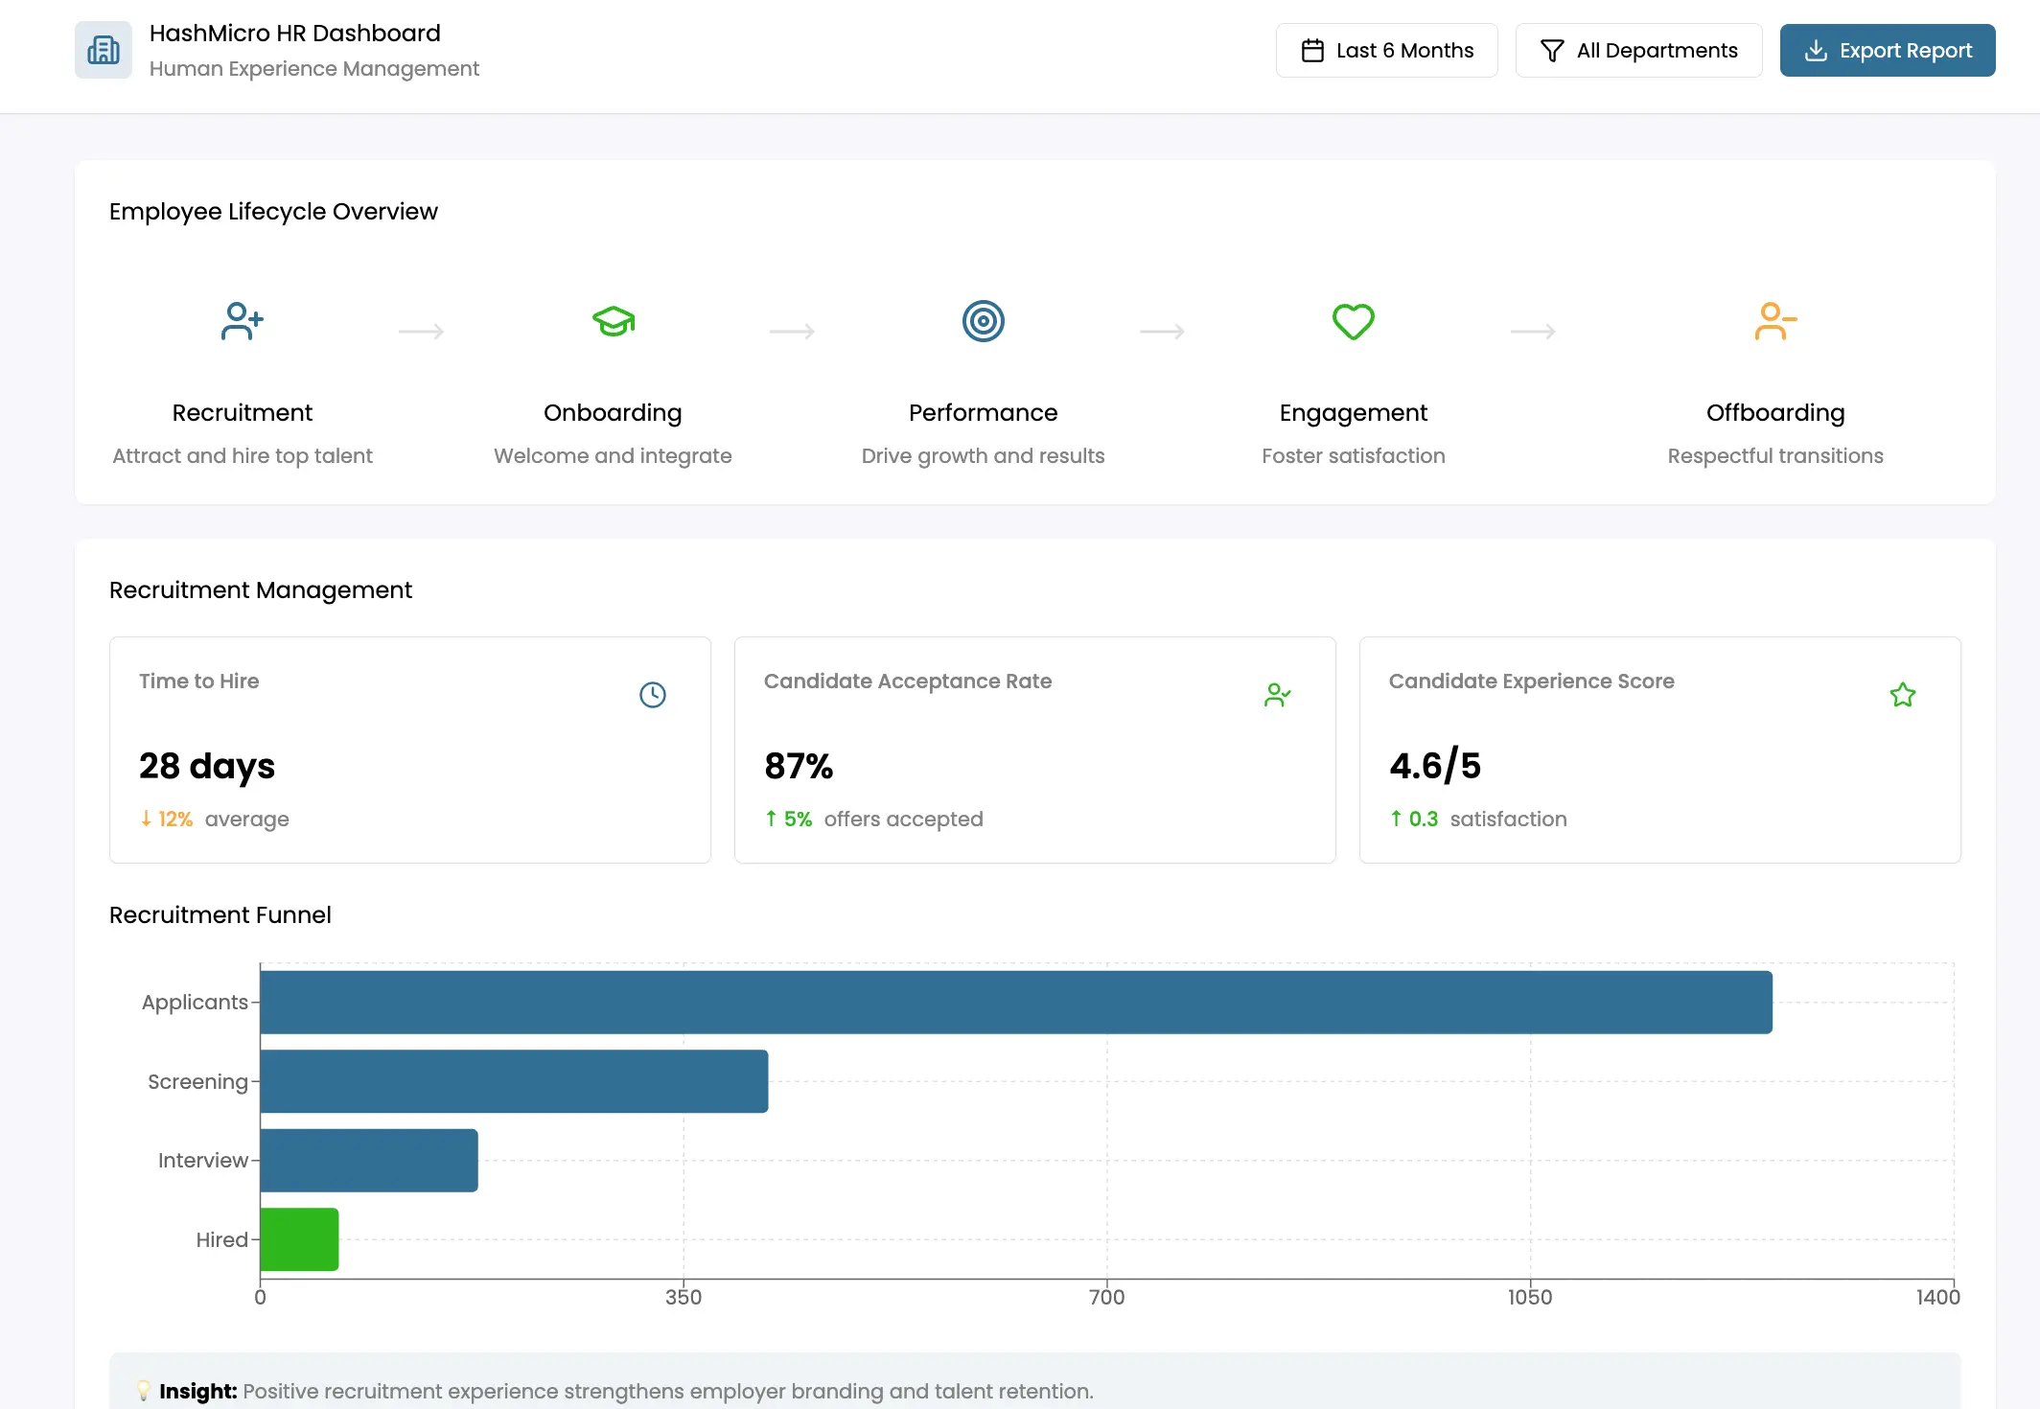Click the Recruitment person-plus icon

[242, 322]
